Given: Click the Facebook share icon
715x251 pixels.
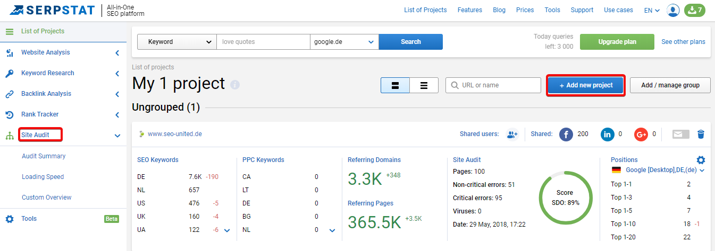Looking at the screenshot, I should pyautogui.click(x=566, y=134).
